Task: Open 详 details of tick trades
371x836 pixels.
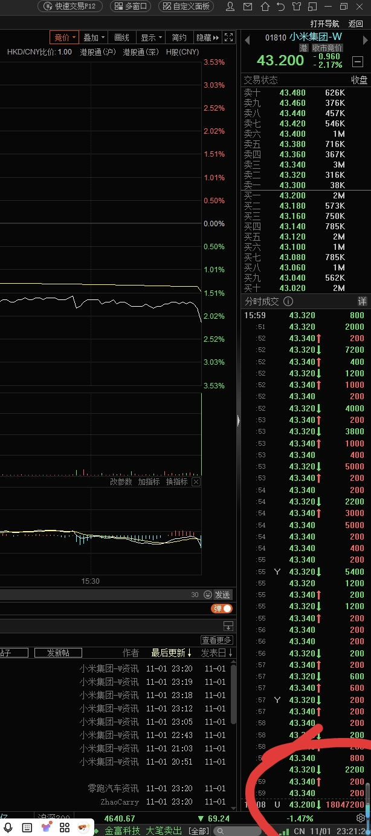Action: pos(362,301)
